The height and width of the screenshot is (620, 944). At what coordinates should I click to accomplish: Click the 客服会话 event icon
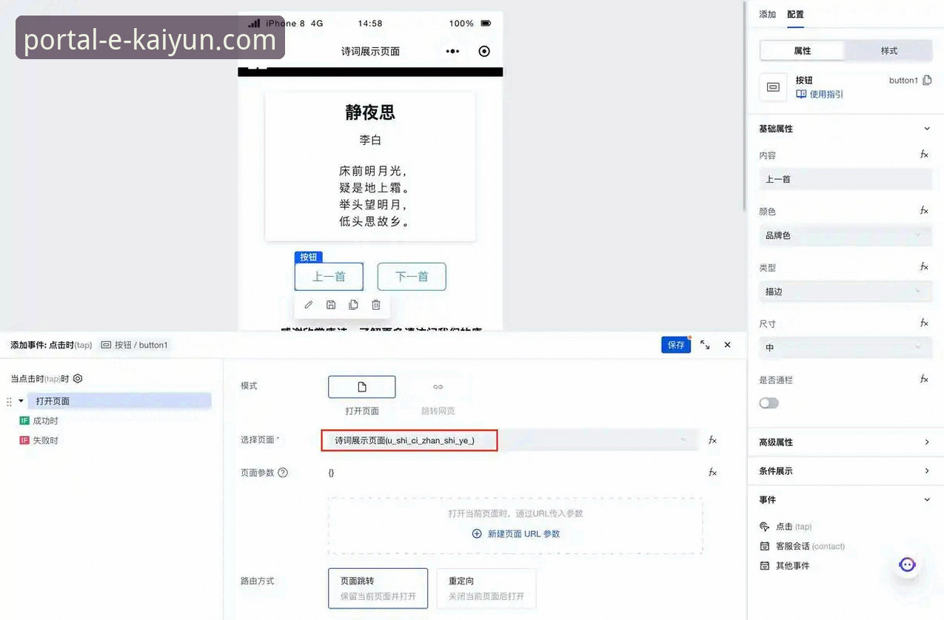(765, 546)
